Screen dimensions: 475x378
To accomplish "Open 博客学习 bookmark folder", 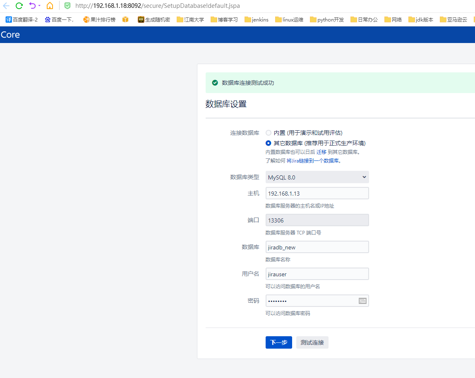I will [224, 20].
